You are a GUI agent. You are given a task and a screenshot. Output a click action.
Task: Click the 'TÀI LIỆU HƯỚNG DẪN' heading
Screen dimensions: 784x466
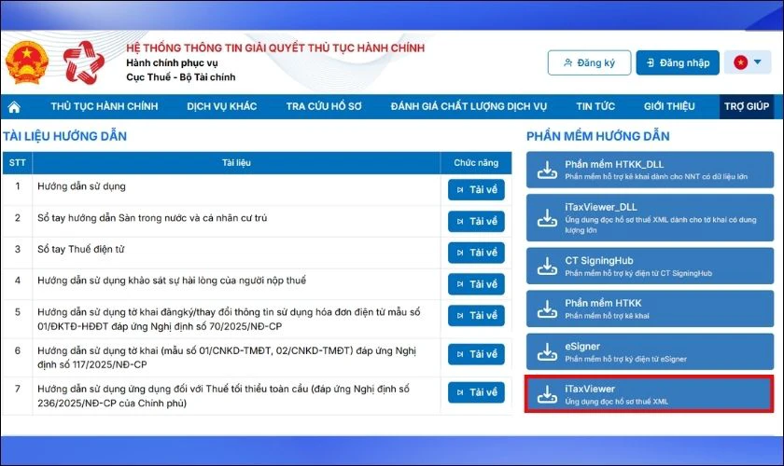(64, 136)
